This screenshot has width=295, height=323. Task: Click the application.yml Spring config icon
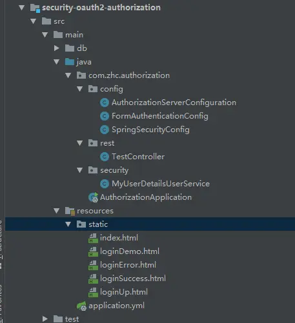82,306
